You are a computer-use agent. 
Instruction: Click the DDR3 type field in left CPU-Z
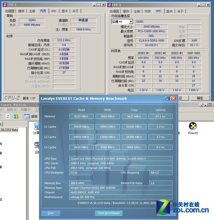(32, 20)
